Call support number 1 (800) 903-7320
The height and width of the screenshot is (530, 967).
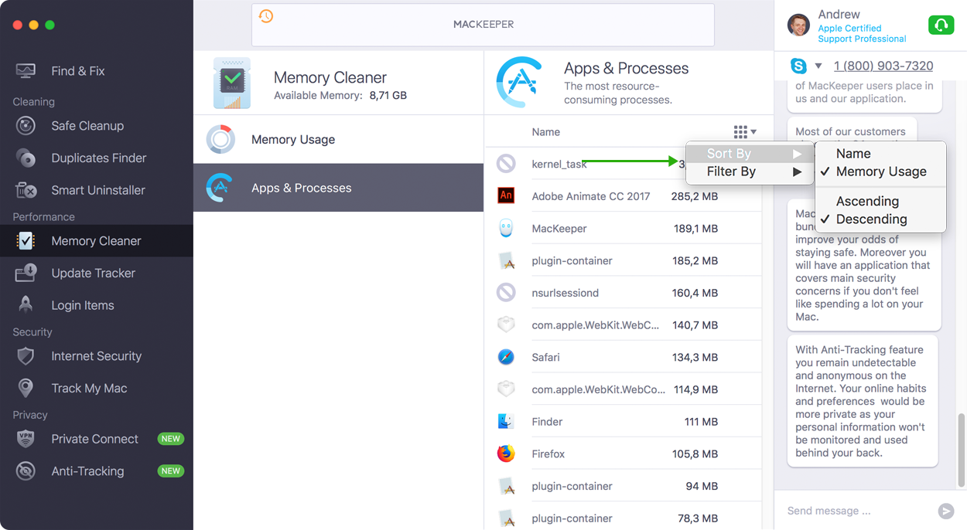(883, 66)
